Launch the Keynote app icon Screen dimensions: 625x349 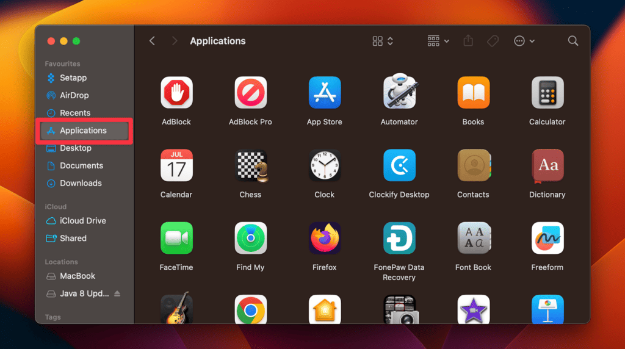(547, 309)
